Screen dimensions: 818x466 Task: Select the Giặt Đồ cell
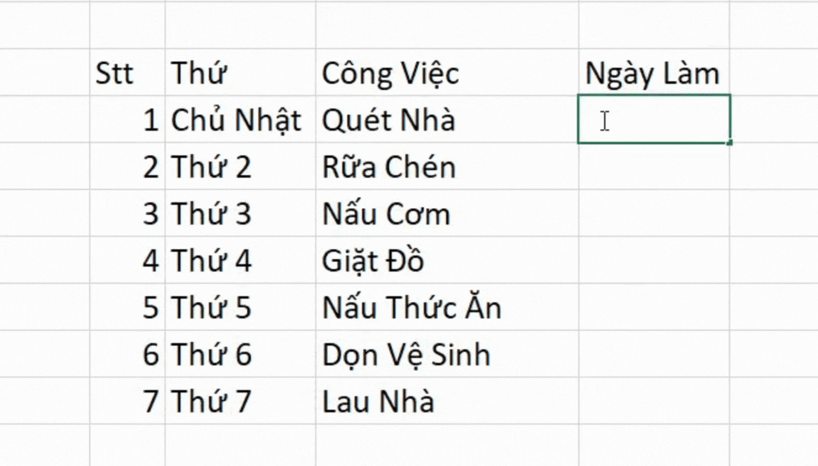447,260
